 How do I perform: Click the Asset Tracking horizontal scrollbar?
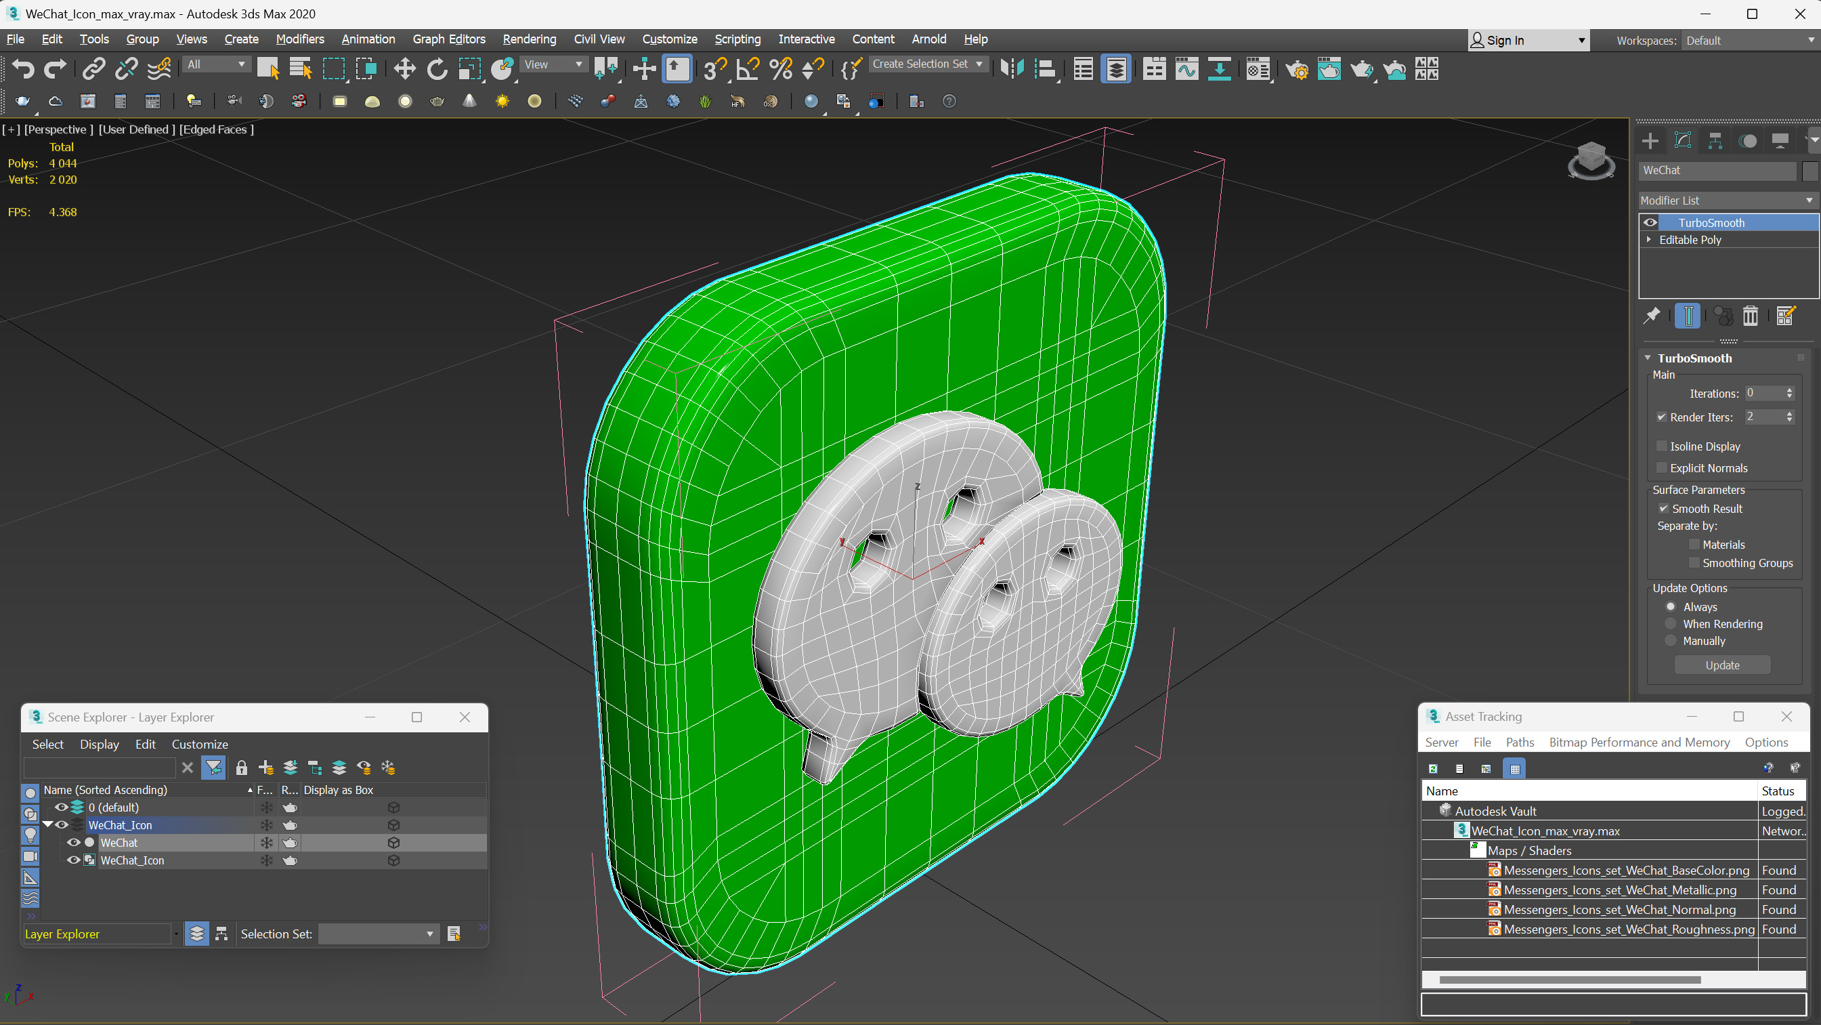click(x=1569, y=980)
